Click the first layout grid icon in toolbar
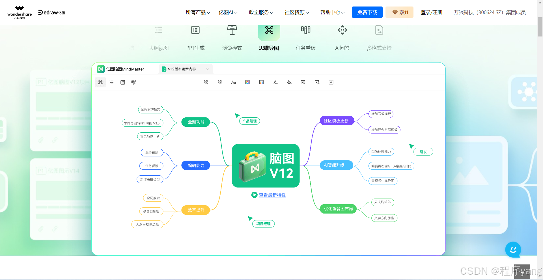The width and height of the screenshot is (543, 280). point(206,82)
